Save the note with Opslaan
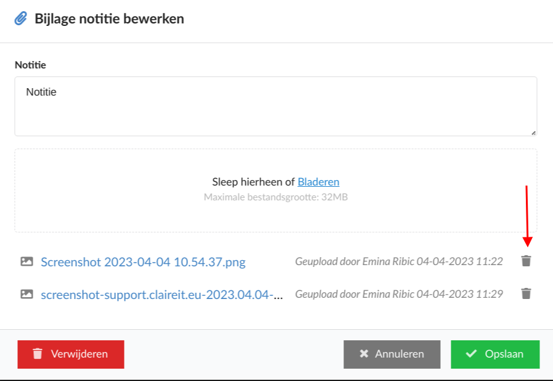The height and width of the screenshot is (381, 553). (495, 354)
